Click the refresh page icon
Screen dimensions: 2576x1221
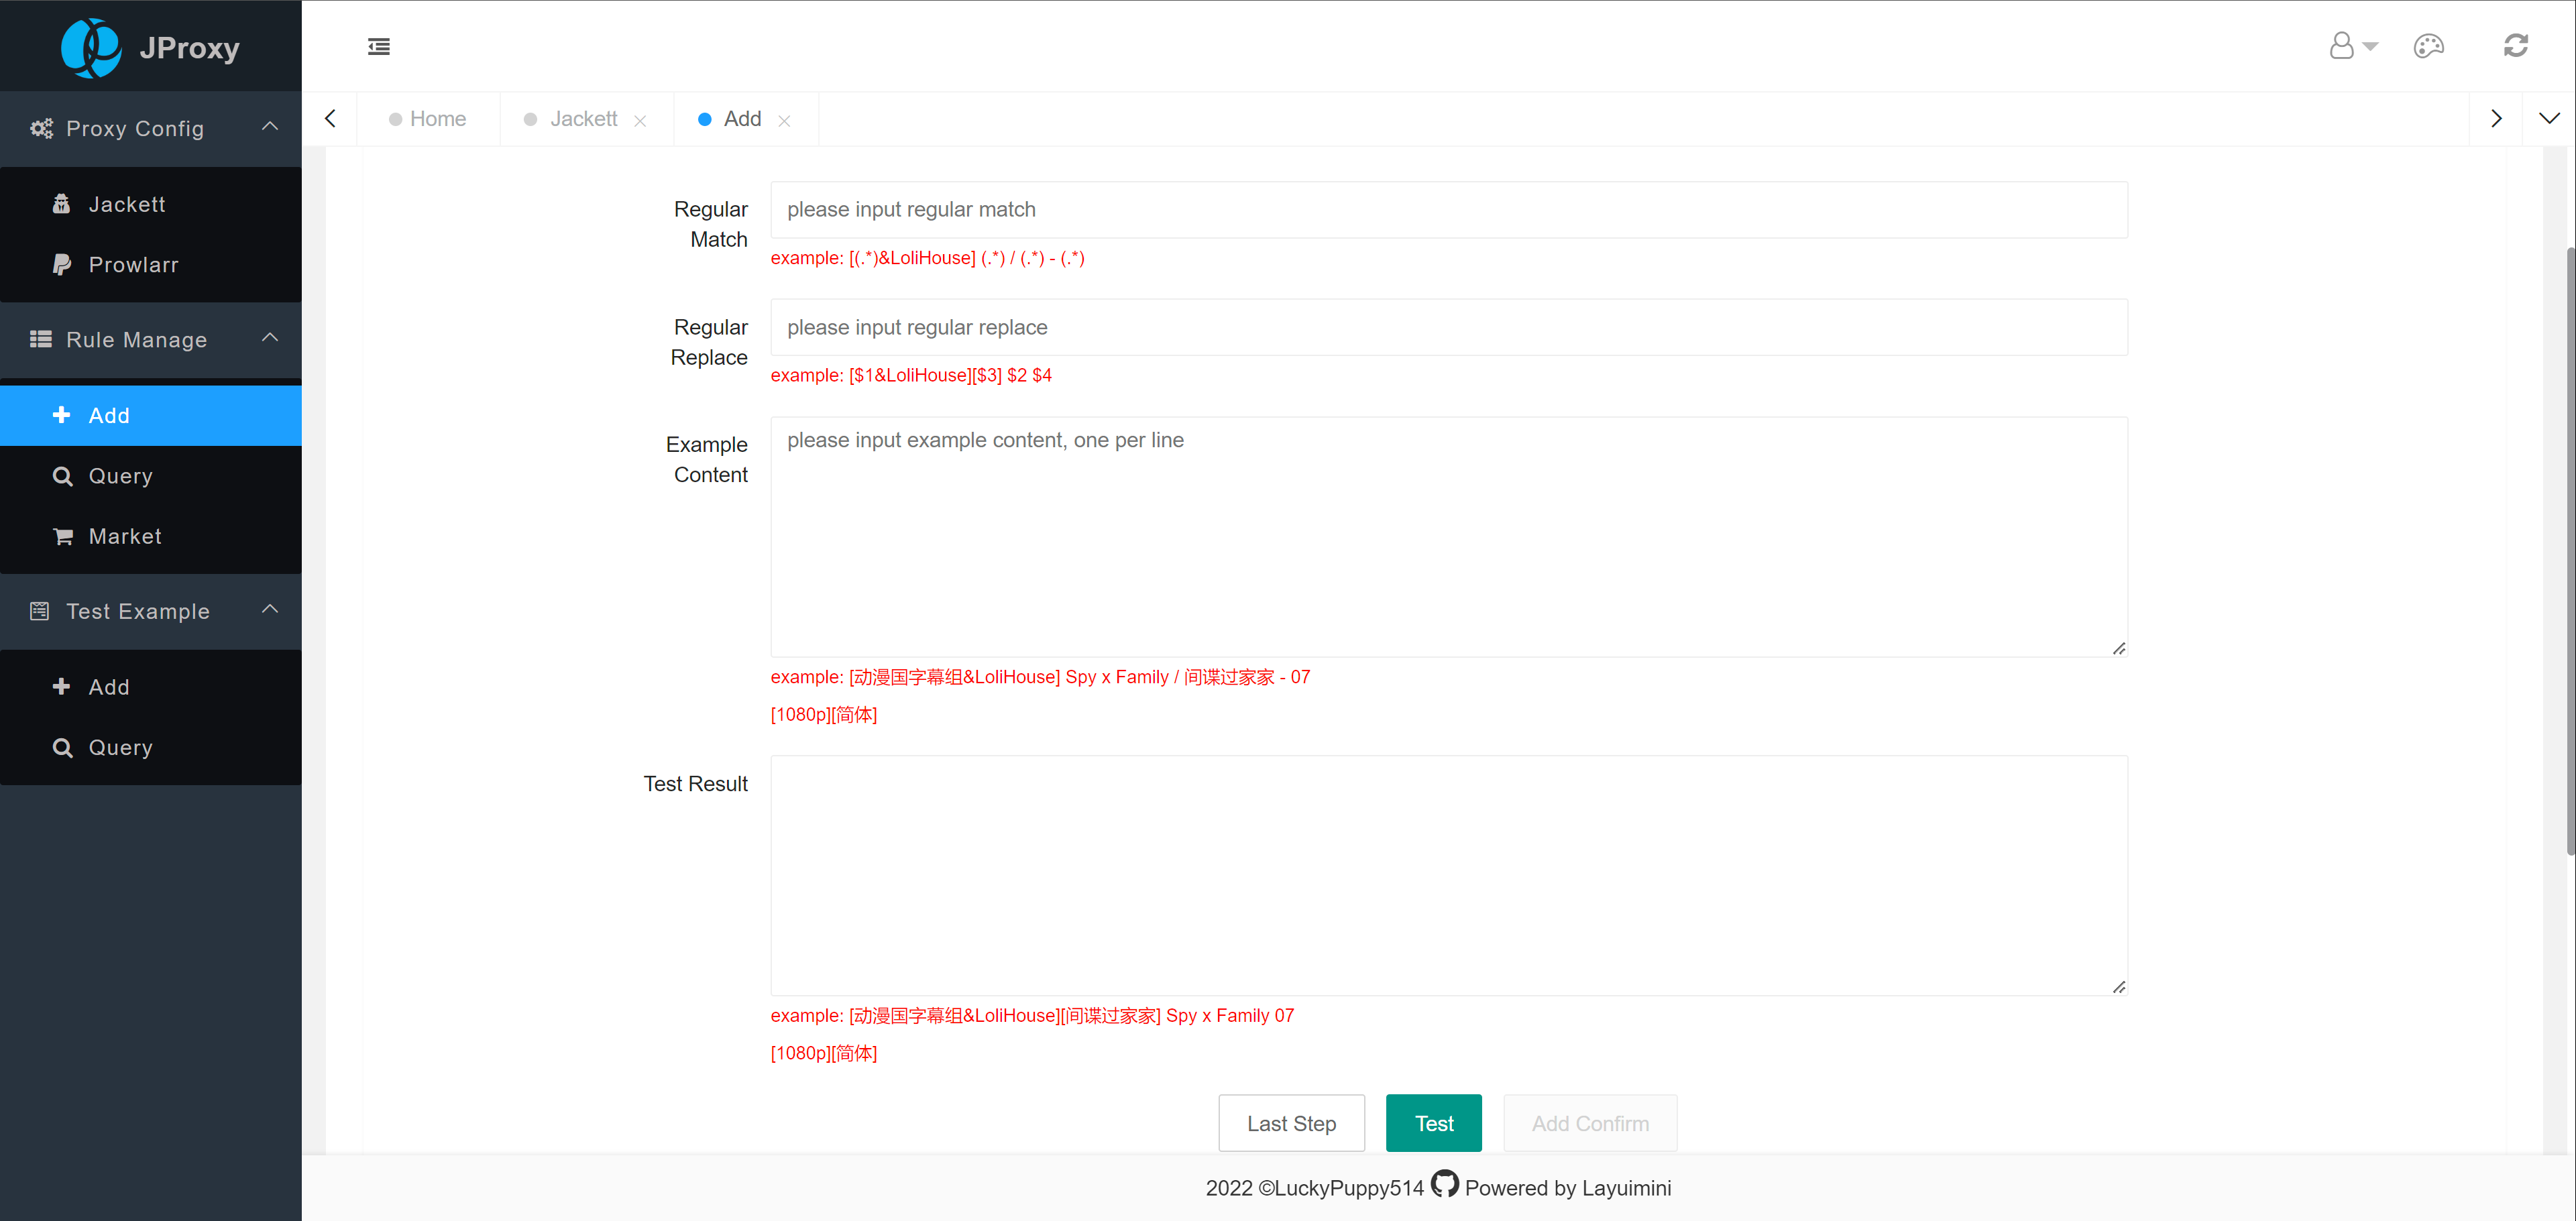(x=2515, y=46)
